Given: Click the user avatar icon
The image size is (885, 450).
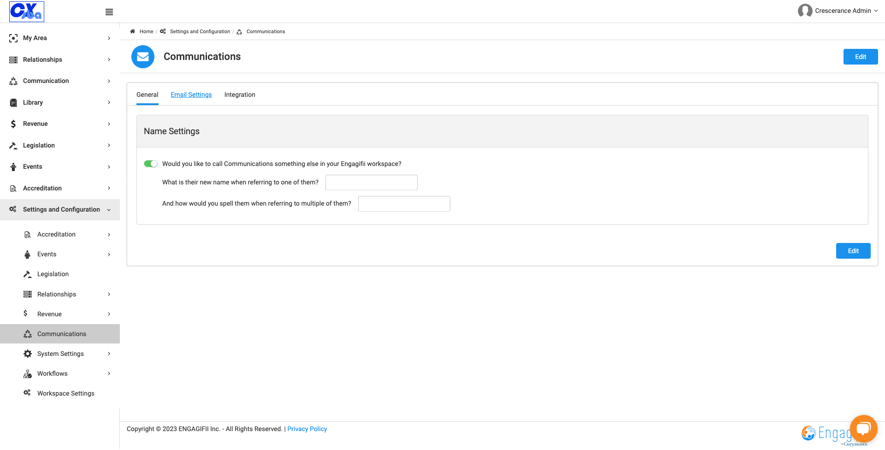Looking at the screenshot, I should [805, 11].
